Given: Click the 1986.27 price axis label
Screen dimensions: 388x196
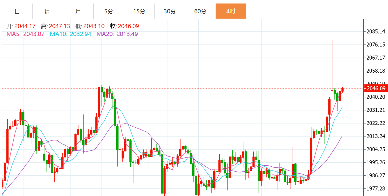Looking at the screenshot, I should [x=376, y=175].
